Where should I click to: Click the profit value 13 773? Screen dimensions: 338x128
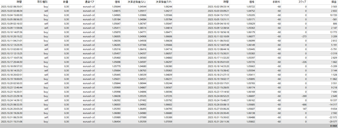(333, 32)
